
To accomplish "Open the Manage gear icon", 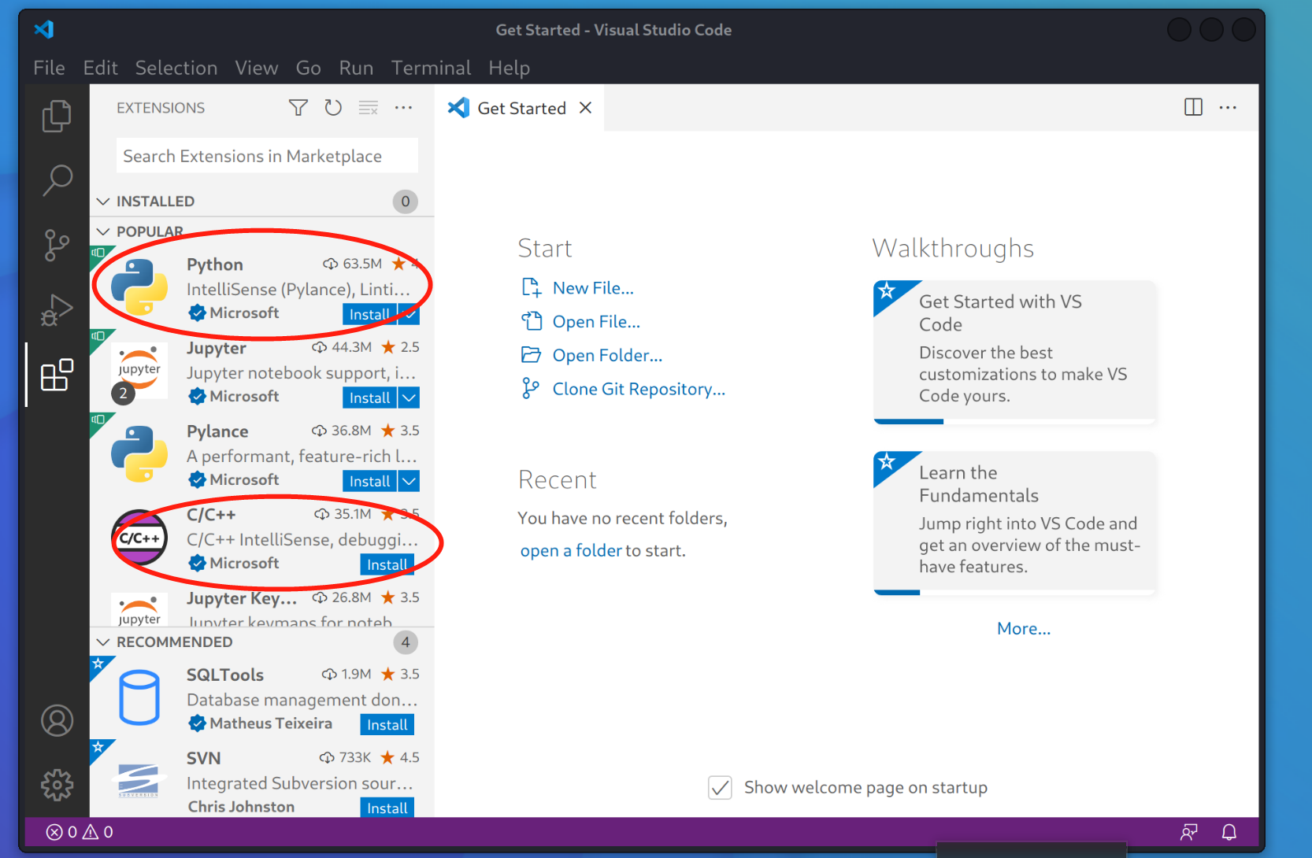I will pos(57,785).
